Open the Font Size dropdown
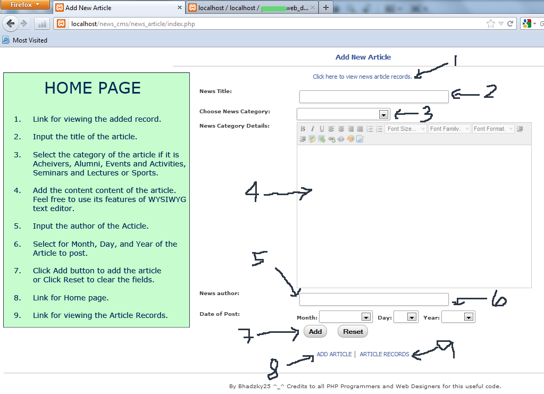The width and height of the screenshot is (544, 394). coord(406,129)
